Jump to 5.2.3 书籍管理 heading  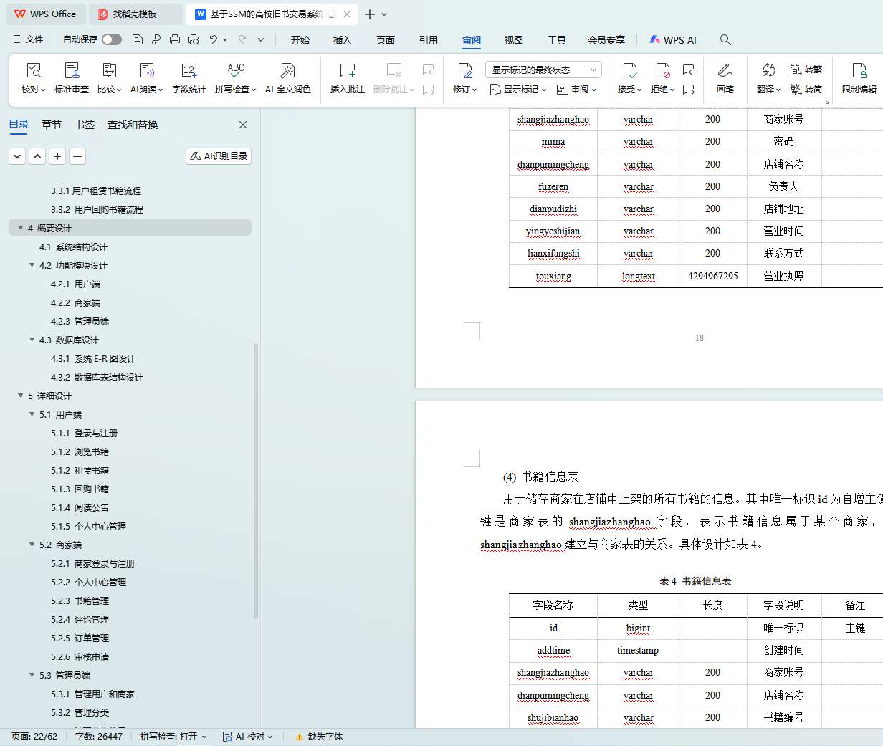tap(80, 601)
